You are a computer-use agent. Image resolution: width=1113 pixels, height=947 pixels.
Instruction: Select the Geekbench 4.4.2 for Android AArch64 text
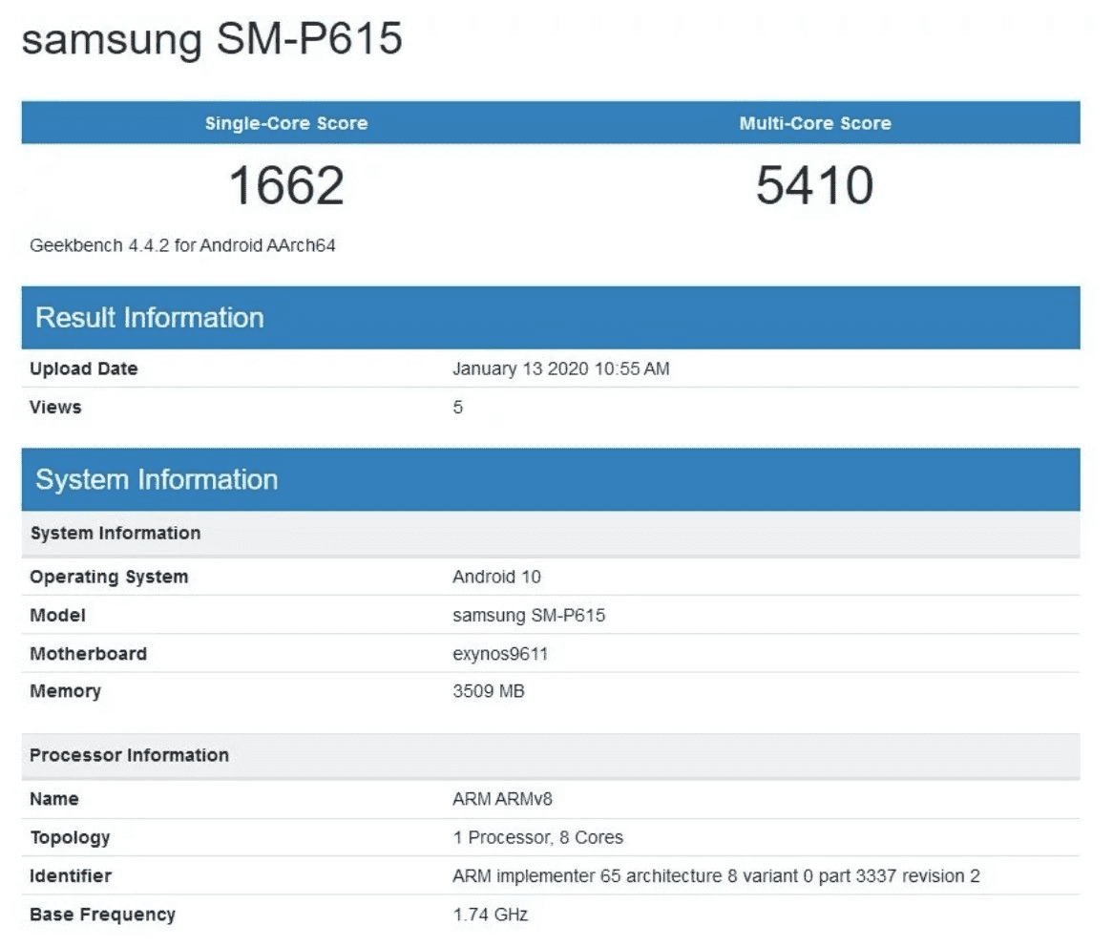click(182, 245)
